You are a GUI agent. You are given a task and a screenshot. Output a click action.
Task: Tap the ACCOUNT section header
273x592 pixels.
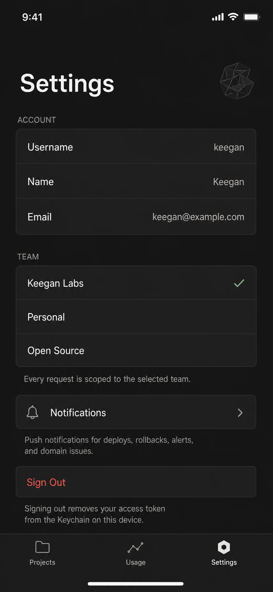[x=37, y=120]
